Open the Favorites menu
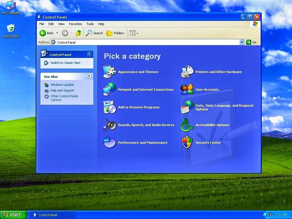This screenshot has height=219, width=292. click(x=75, y=24)
